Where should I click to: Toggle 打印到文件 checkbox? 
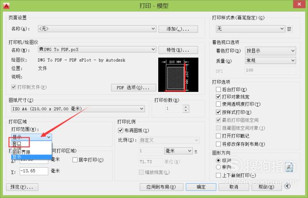point(14,87)
